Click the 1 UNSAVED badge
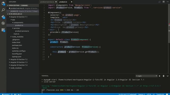Screen dimensions: 170x95 pos(24,5)
